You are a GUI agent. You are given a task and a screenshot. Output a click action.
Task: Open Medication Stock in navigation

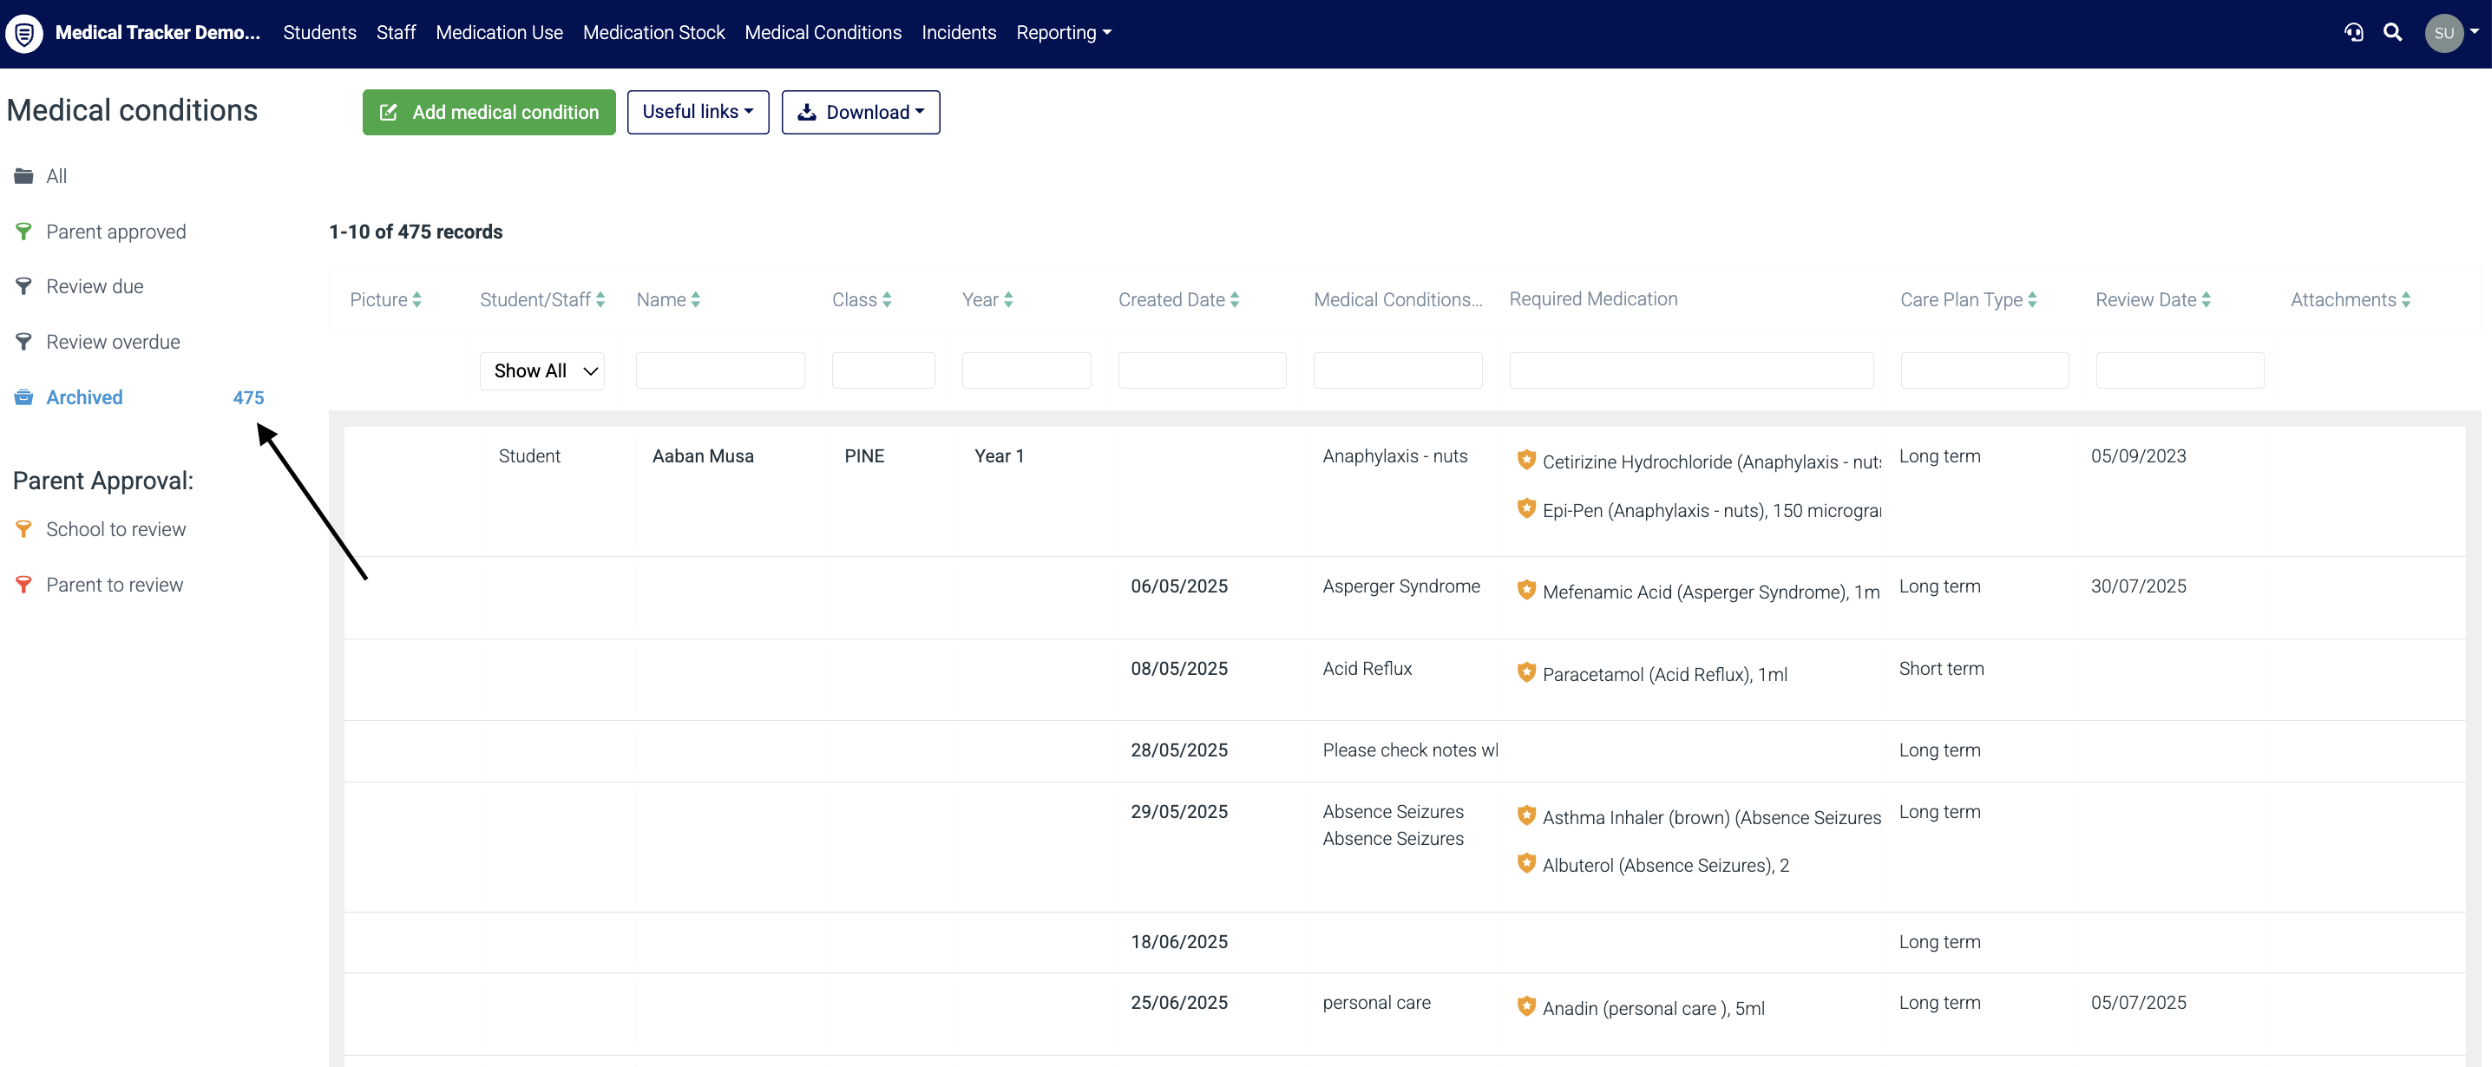point(654,33)
